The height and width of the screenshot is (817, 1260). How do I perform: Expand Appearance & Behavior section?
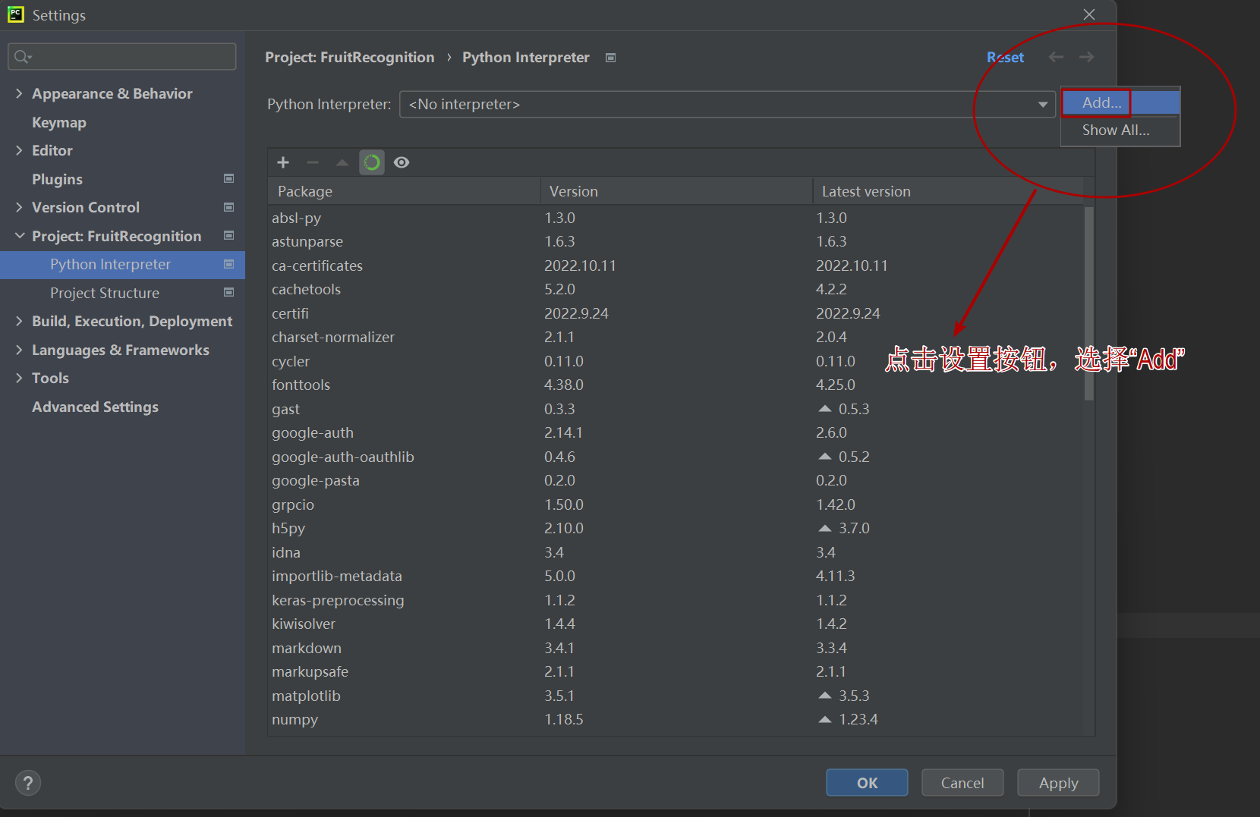click(19, 93)
